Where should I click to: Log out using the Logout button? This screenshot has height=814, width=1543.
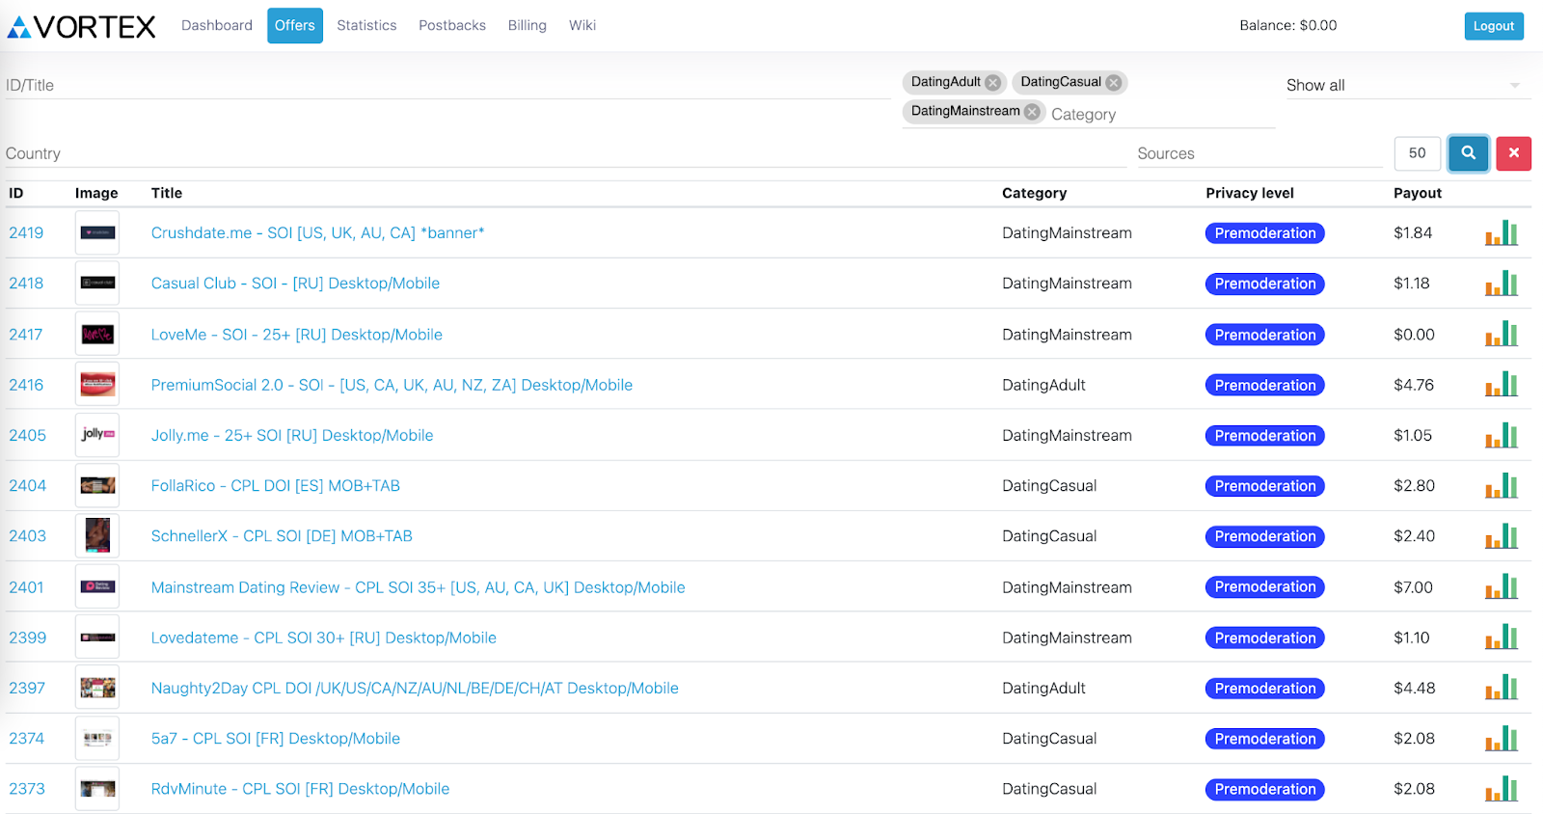pyautogui.click(x=1494, y=26)
